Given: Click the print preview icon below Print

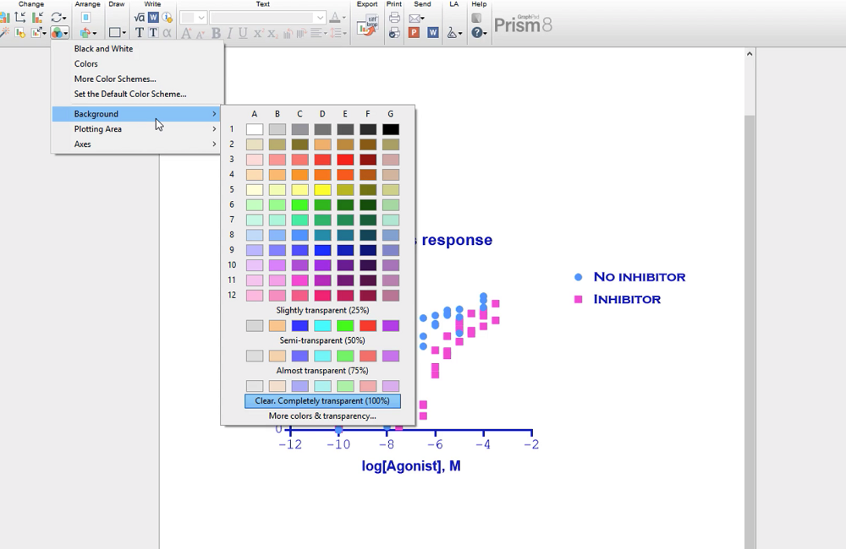Looking at the screenshot, I should (x=394, y=32).
